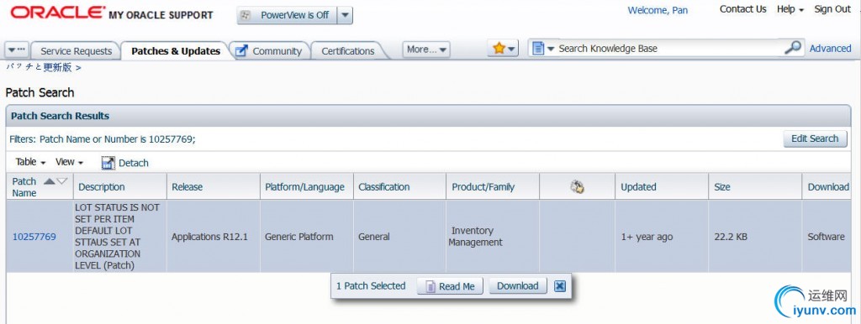Open the PowerView dropdown arrow
The height and width of the screenshot is (324, 861).
345,15
